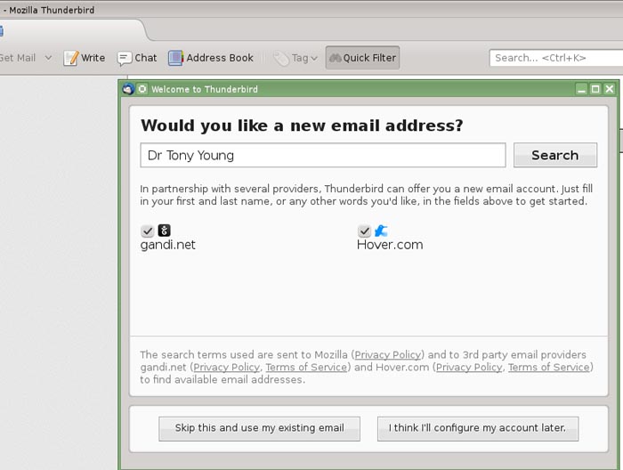Viewport: 623px width, 470px height.
Task: Click the Hover.com provider label
Action: (x=390, y=245)
